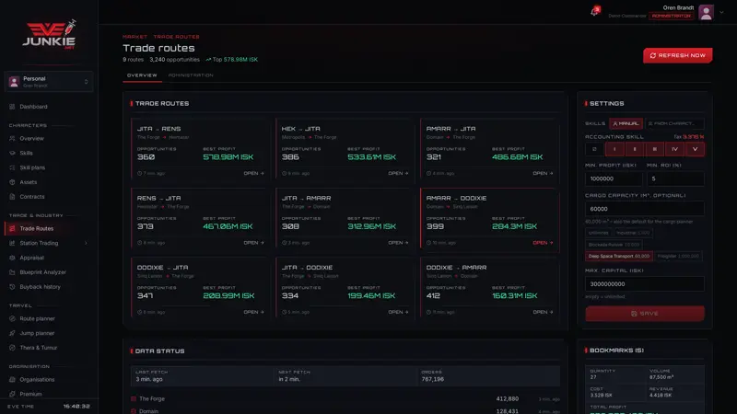This screenshot has width=737, height=414.
Task: Click the clock icon on Jita → Rens card
Action: [x=140, y=173]
